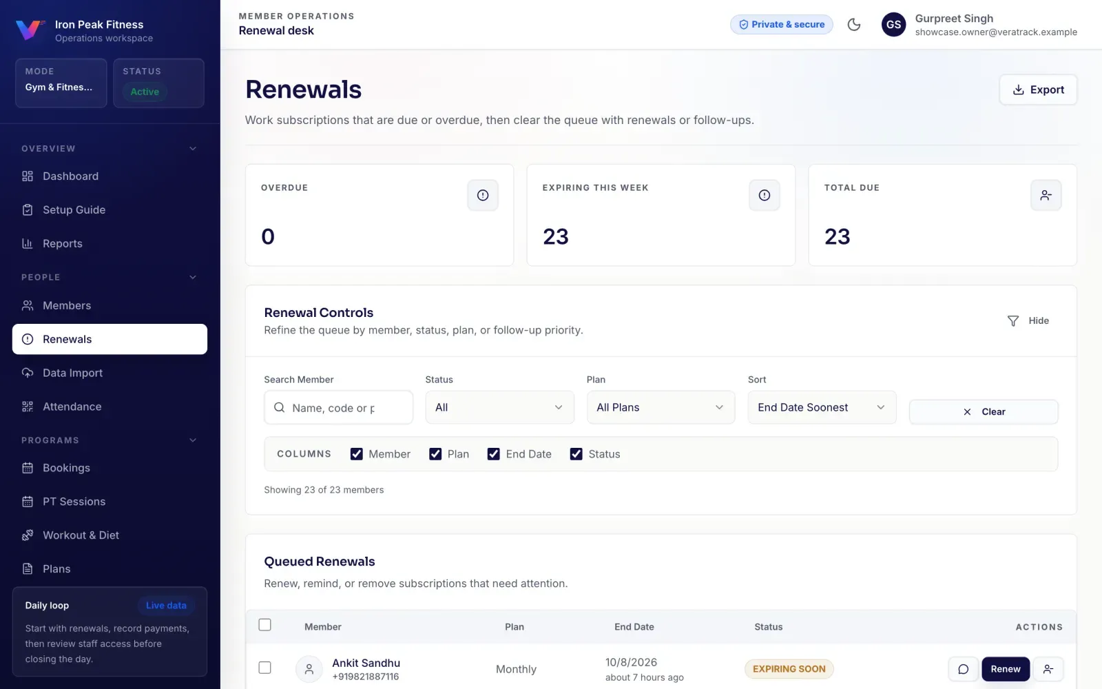
Task: Click the Export button
Action: [x=1038, y=90]
